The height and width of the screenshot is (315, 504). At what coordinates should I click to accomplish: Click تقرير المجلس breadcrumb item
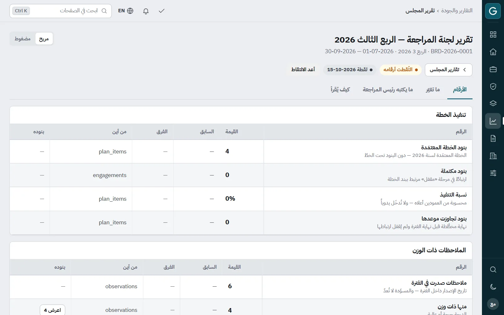(x=420, y=11)
